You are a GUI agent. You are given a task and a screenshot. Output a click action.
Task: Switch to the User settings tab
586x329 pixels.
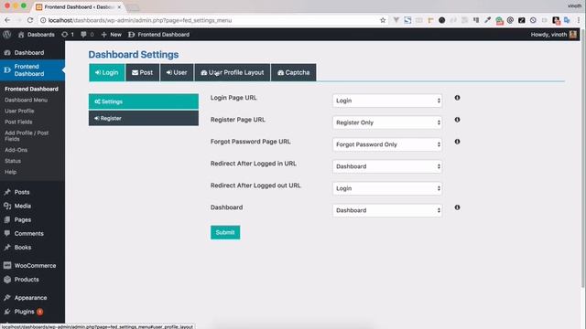click(177, 72)
